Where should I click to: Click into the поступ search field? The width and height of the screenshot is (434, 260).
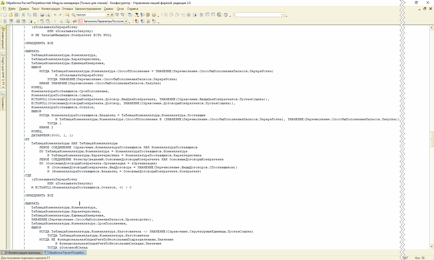coord(91,15)
